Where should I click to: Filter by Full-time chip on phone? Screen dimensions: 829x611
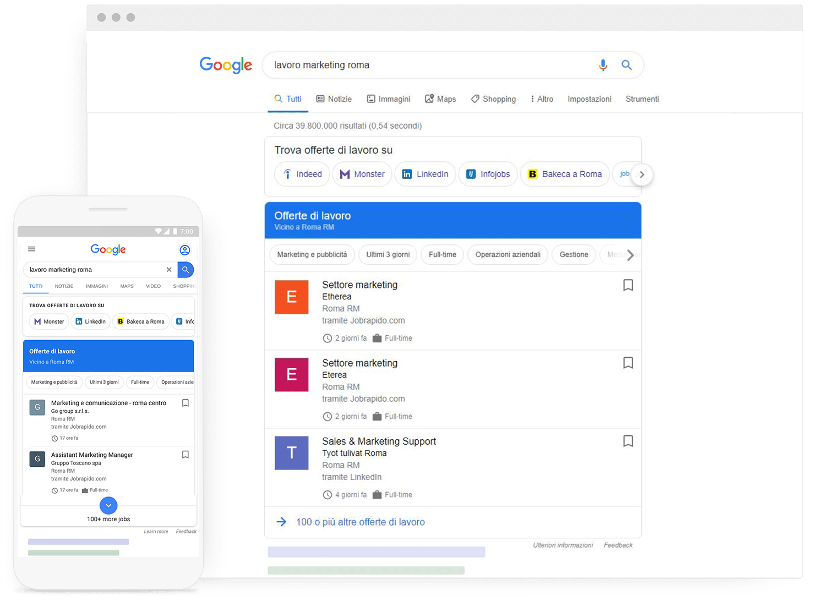140,382
